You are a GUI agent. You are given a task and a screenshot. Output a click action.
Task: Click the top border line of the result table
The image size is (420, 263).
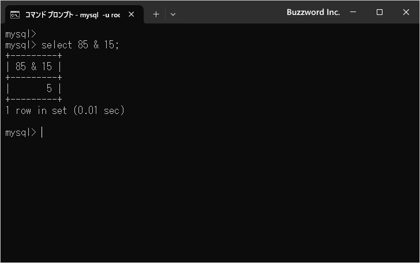point(33,56)
